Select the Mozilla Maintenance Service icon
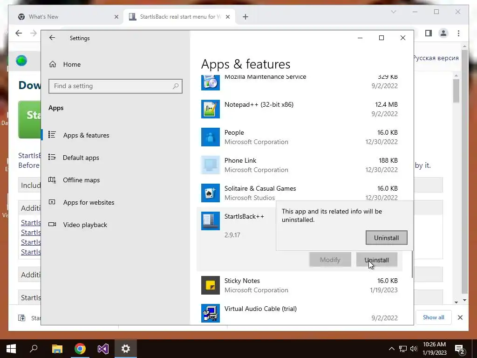The height and width of the screenshot is (358, 477). [x=211, y=82]
